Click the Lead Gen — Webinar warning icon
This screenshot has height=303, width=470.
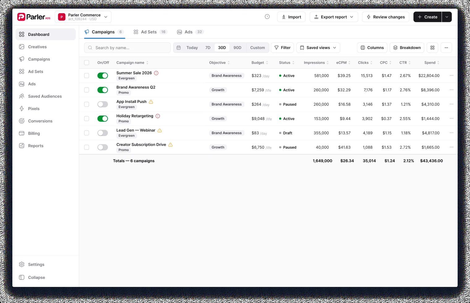pyautogui.click(x=160, y=130)
